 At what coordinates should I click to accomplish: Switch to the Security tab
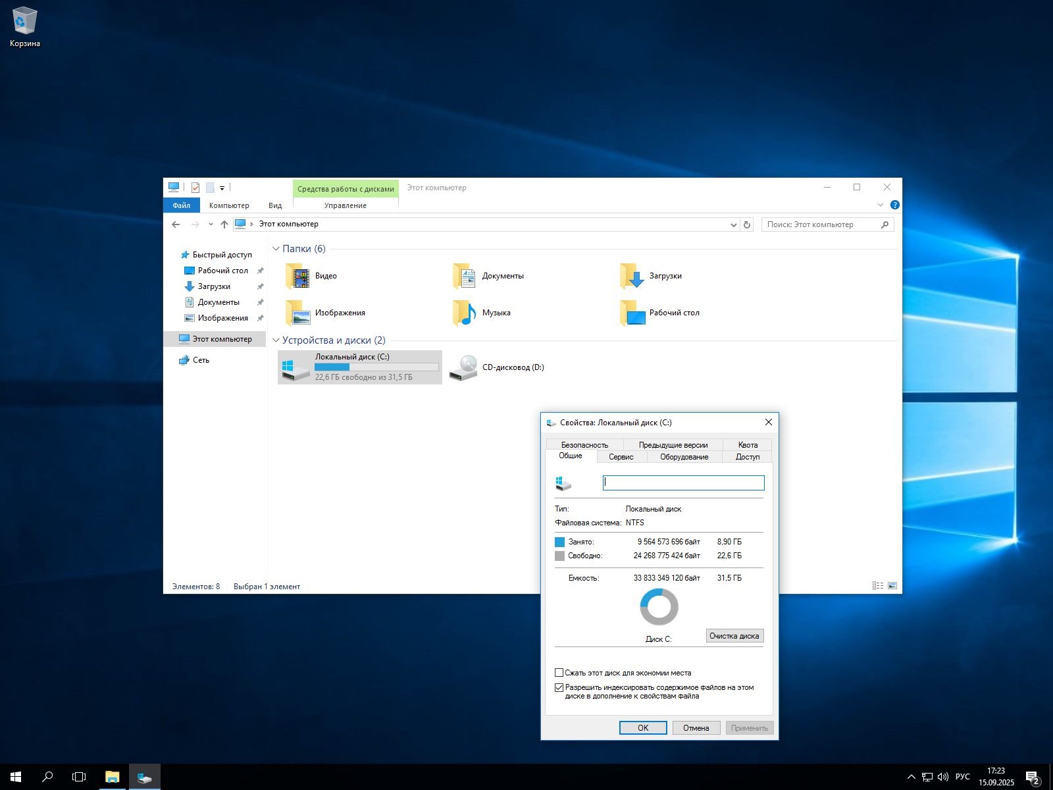[584, 445]
